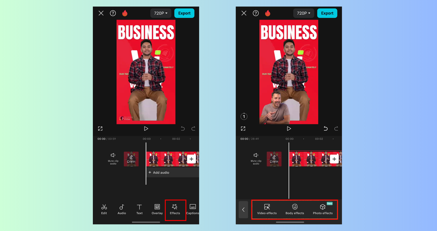Undo last action in left phone screen
This screenshot has height=231, width=437.
(183, 129)
